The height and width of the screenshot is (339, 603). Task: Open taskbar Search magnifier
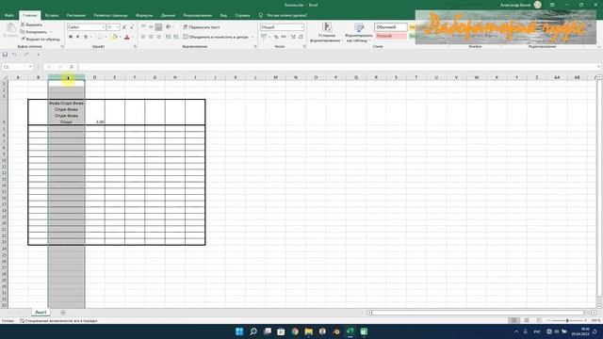253,331
